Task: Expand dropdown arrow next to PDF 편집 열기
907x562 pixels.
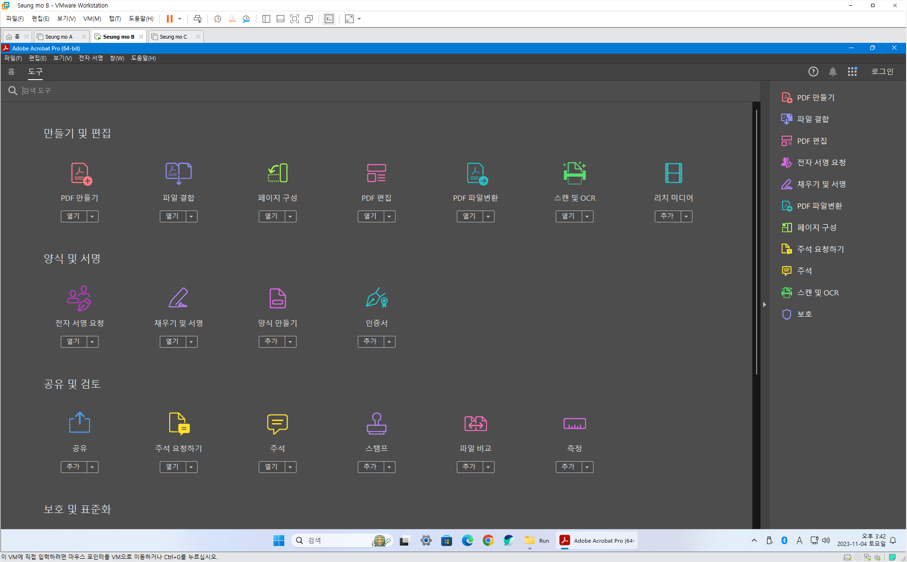Action: pos(389,217)
